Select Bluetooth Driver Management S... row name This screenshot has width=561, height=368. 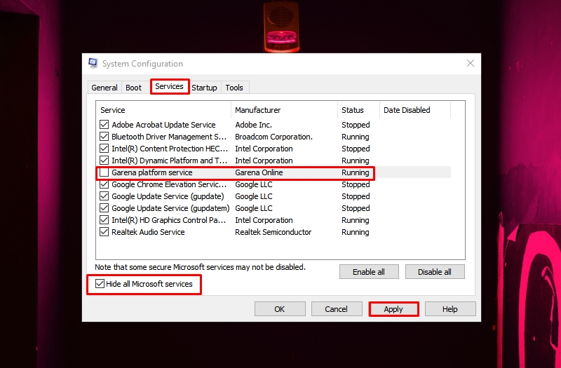coord(169,137)
